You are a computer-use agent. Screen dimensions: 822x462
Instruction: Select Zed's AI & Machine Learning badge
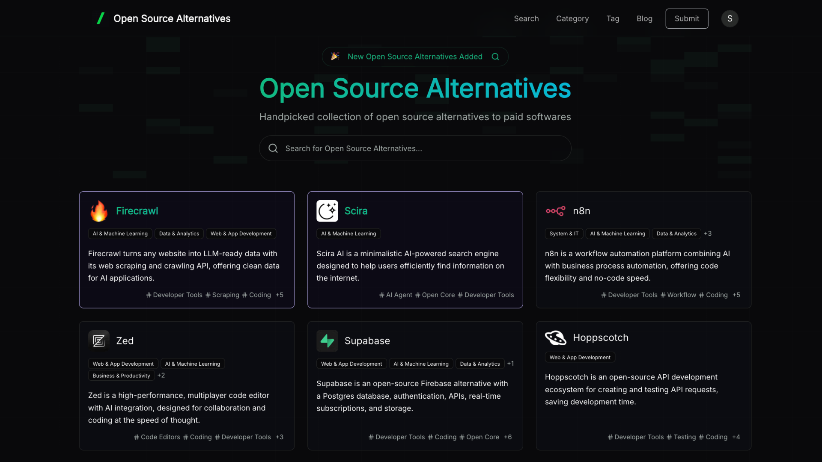point(193,364)
